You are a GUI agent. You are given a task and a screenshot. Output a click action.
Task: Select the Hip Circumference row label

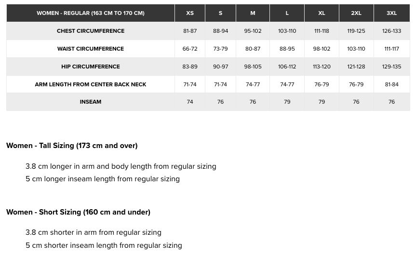pos(91,67)
